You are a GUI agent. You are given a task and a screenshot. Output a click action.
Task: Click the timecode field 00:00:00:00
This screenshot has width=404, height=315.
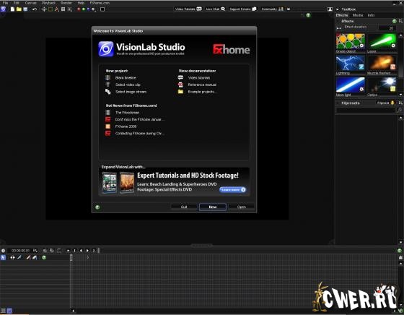(x=21, y=251)
